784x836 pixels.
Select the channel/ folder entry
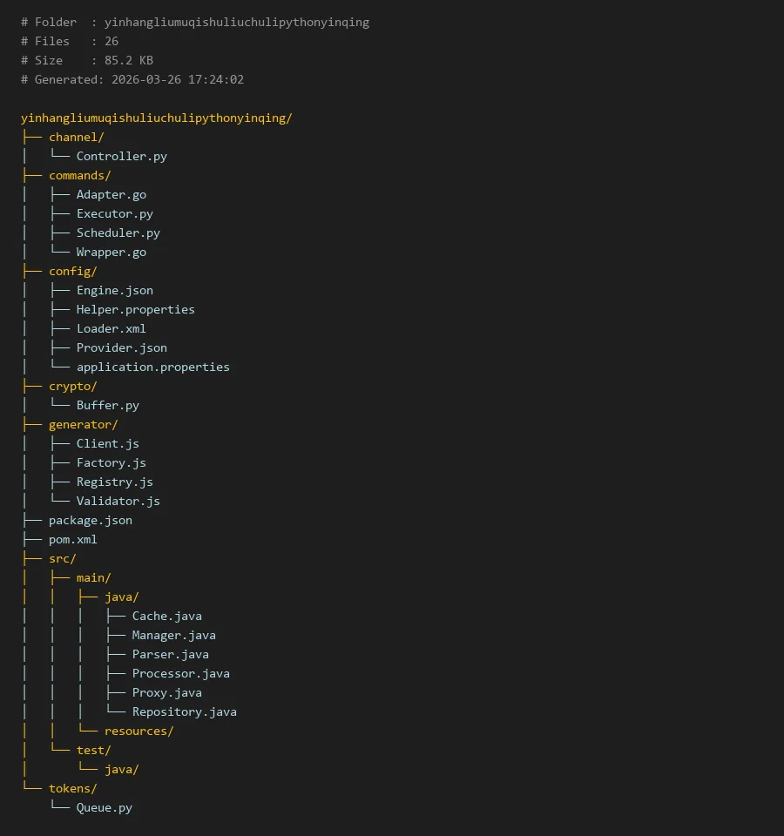(76, 137)
